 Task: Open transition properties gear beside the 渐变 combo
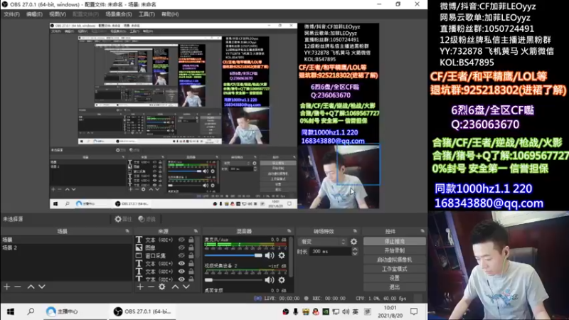(353, 241)
